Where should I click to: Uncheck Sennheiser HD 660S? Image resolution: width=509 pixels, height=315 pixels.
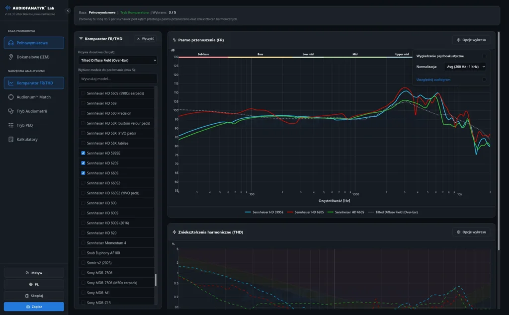point(83,173)
